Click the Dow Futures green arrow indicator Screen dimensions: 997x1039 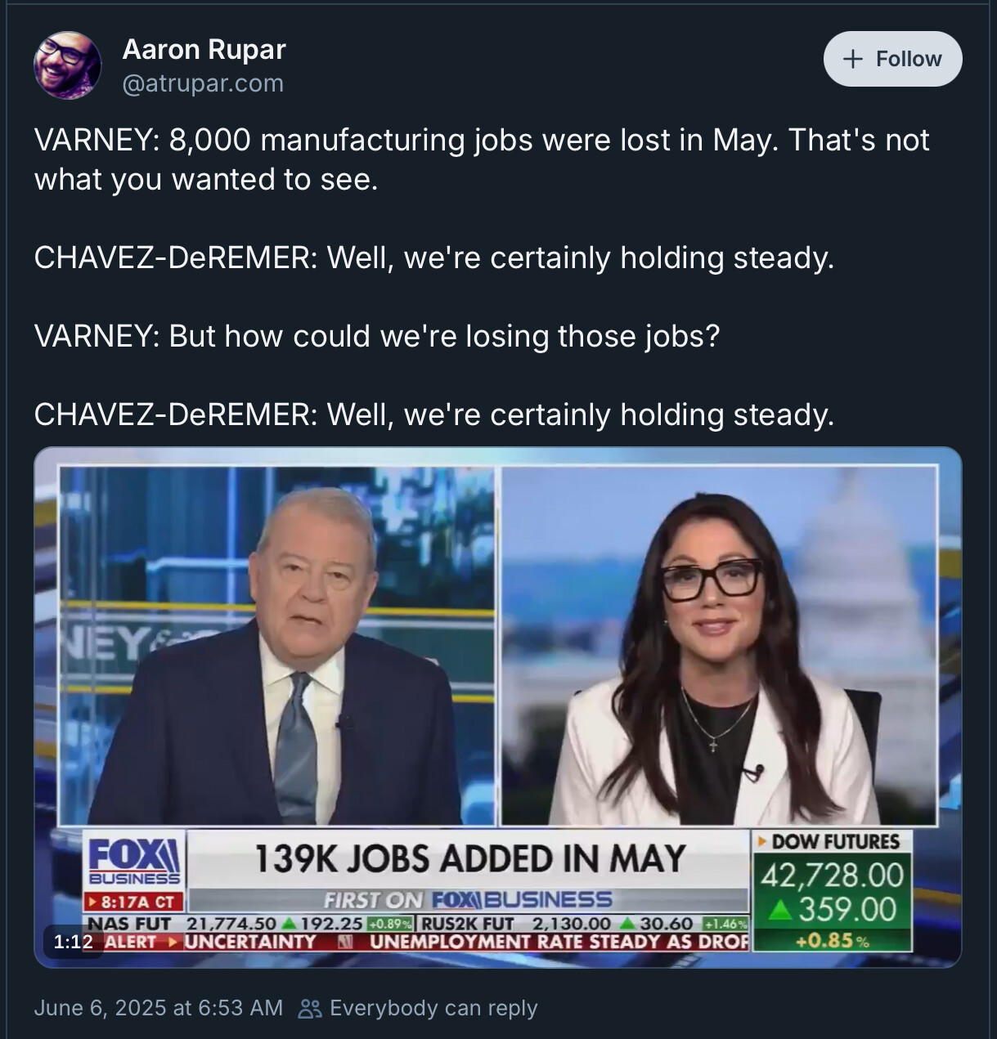[x=781, y=909]
